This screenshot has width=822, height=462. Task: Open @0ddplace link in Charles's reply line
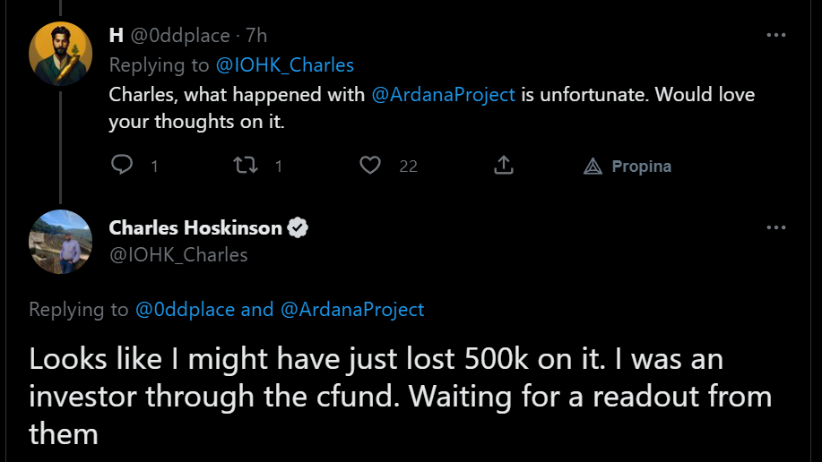click(185, 310)
